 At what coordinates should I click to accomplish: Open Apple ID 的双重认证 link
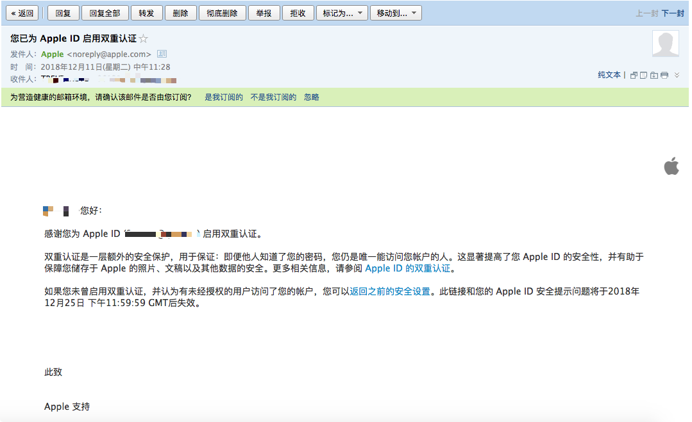(408, 268)
